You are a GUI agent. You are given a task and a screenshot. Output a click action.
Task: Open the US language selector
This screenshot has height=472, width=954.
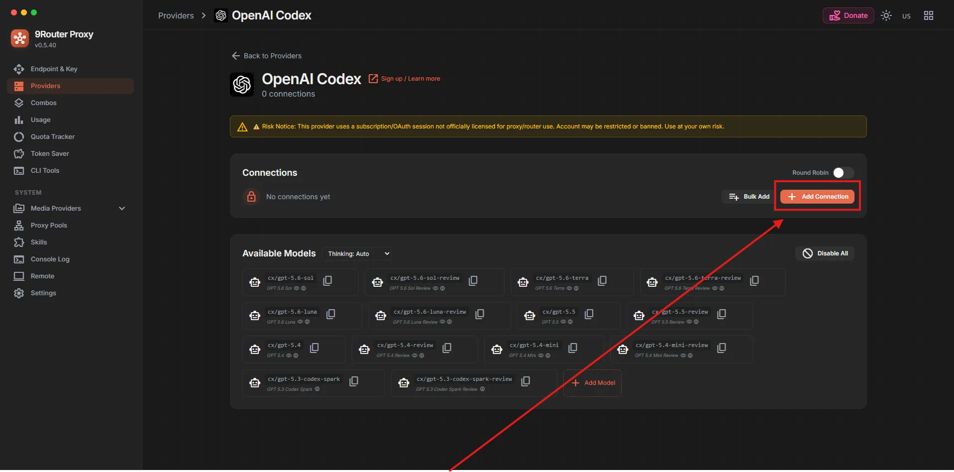906,16
